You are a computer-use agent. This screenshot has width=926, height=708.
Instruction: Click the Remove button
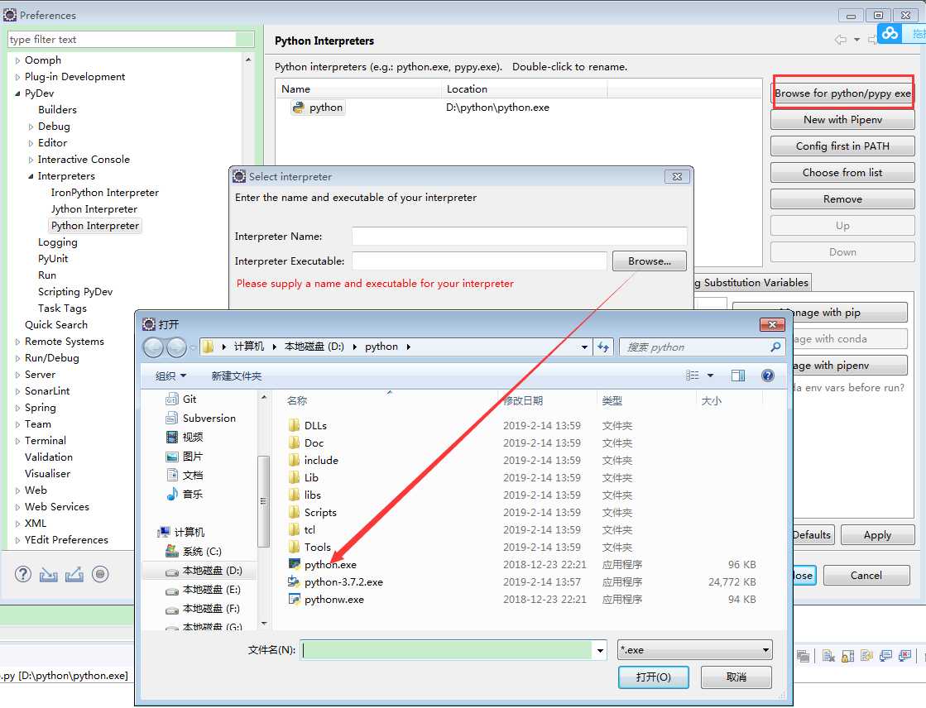[x=842, y=199]
